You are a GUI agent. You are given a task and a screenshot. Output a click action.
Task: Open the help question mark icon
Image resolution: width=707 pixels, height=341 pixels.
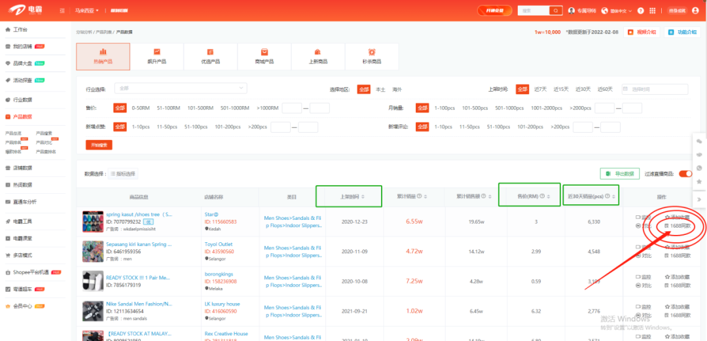click(640, 10)
